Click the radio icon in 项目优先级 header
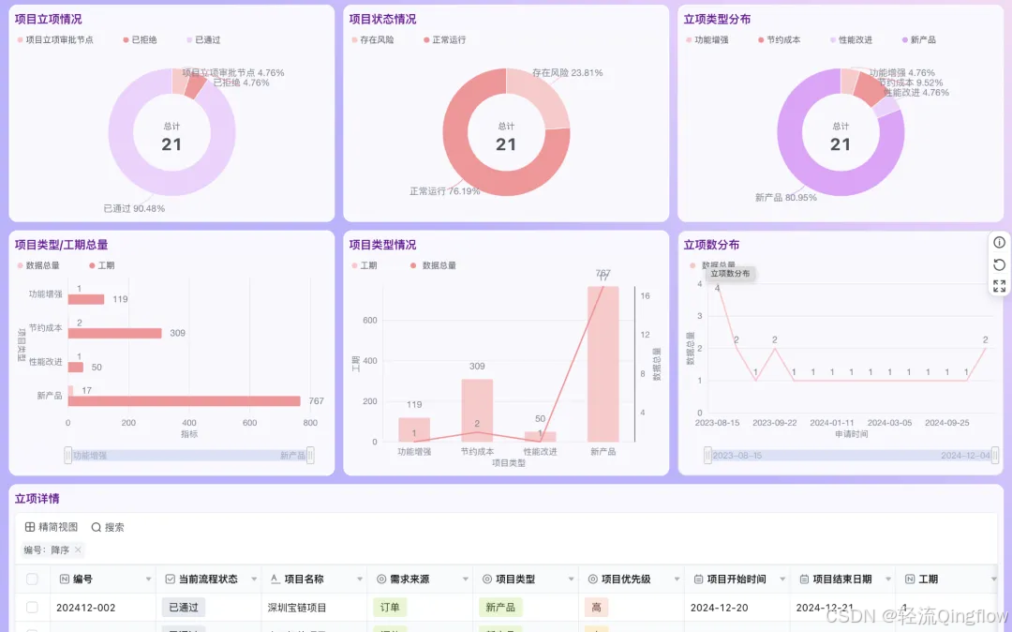Screen dimensions: 1012x632 click(x=593, y=579)
